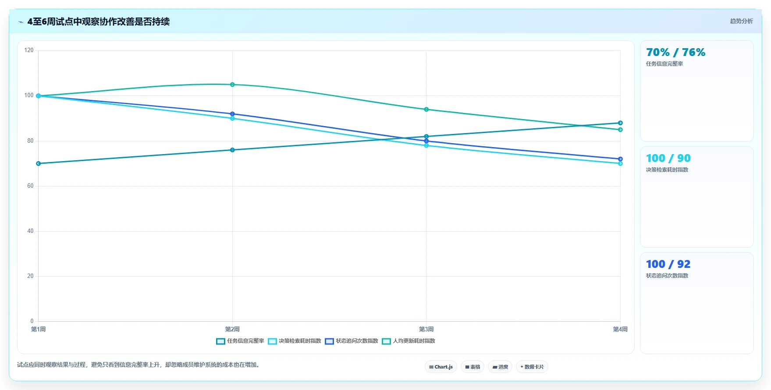The height and width of the screenshot is (390, 771).
Task: Click the 状态追问次数指数 label in stat card
Action: 667,276
